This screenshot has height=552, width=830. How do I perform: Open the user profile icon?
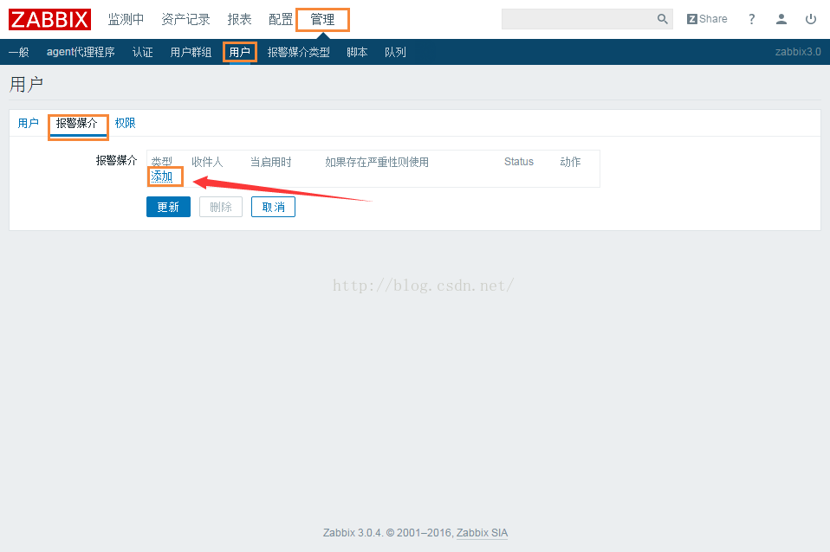781,19
